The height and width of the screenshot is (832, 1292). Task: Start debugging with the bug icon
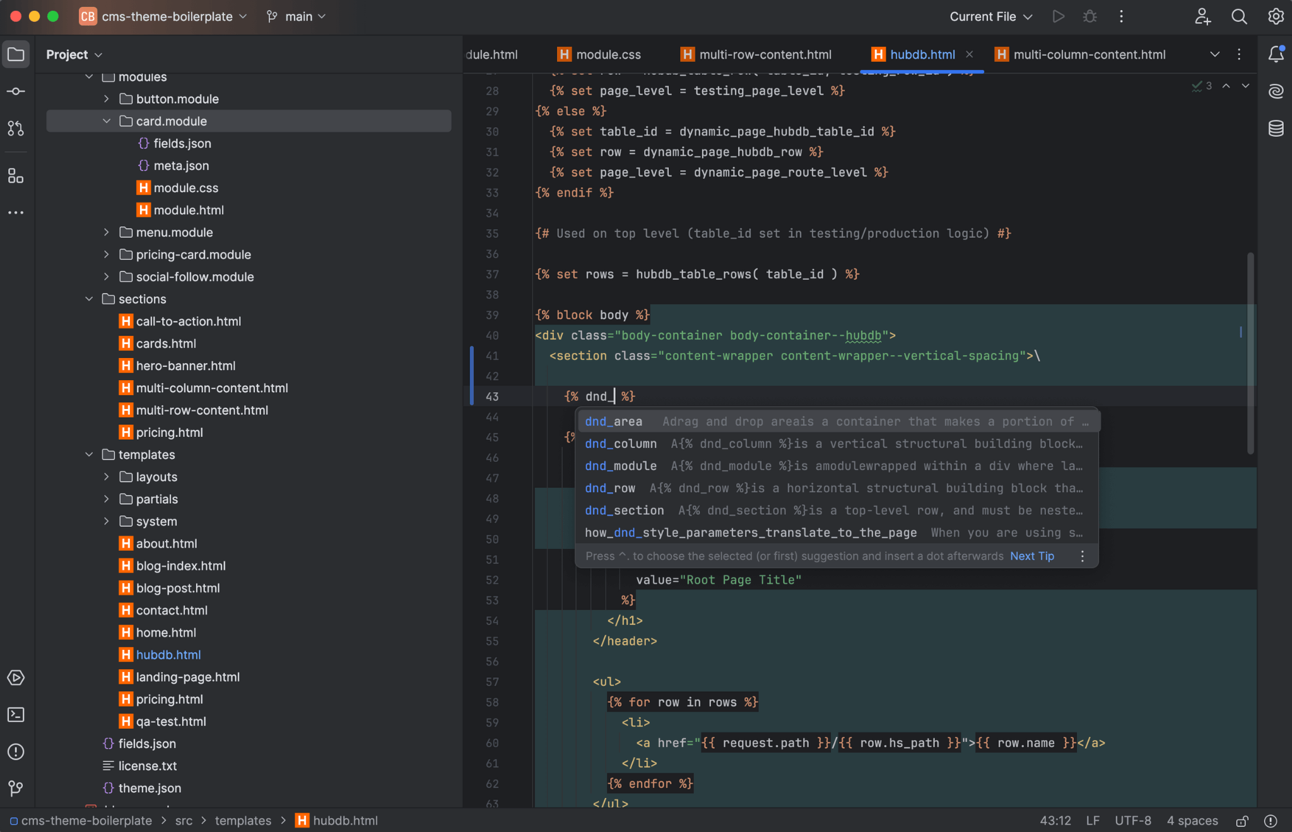1090,16
